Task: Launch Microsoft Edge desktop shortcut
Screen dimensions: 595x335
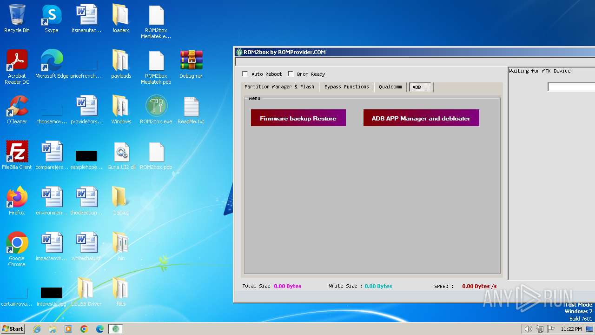Action: (52, 64)
